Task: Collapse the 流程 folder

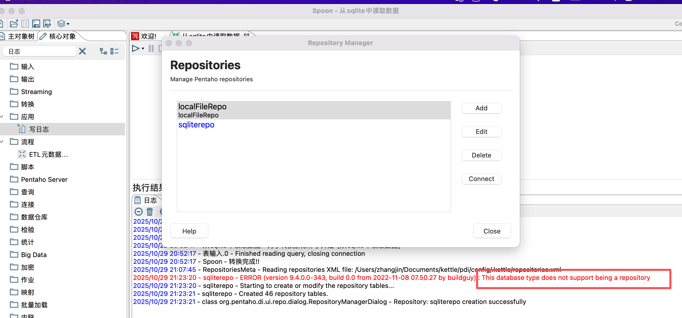Action: [x=2, y=142]
